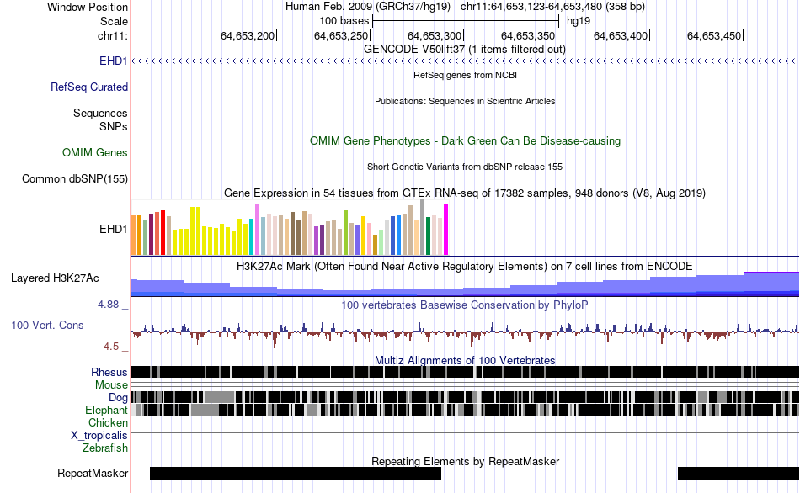Click the 64,653,350 ruler position
This screenshot has width=800, height=493.
click(x=527, y=35)
